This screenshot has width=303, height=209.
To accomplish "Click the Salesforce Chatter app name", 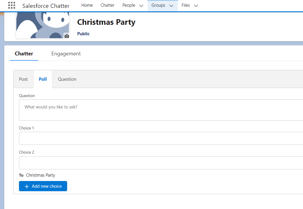I will (46, 6).
